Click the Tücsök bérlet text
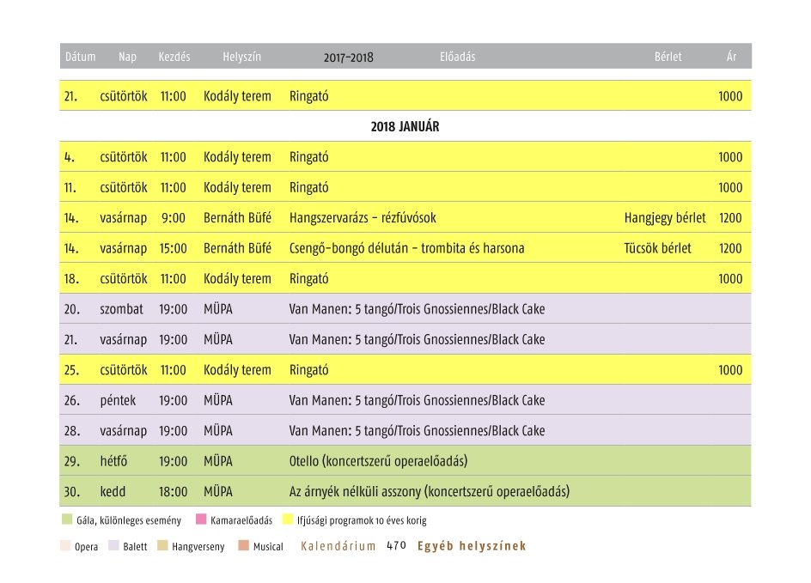Viewport: 811px width, 583px height. pyautogui.click(x=657, y=248)
